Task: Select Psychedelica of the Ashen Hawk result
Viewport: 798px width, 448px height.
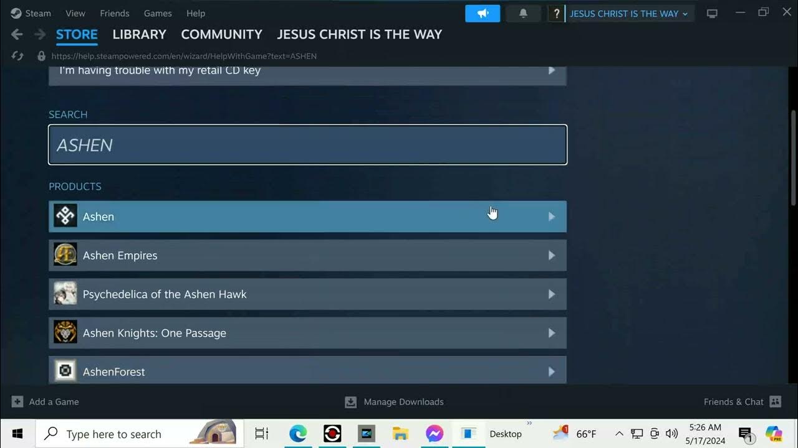Action: point(307,294)
